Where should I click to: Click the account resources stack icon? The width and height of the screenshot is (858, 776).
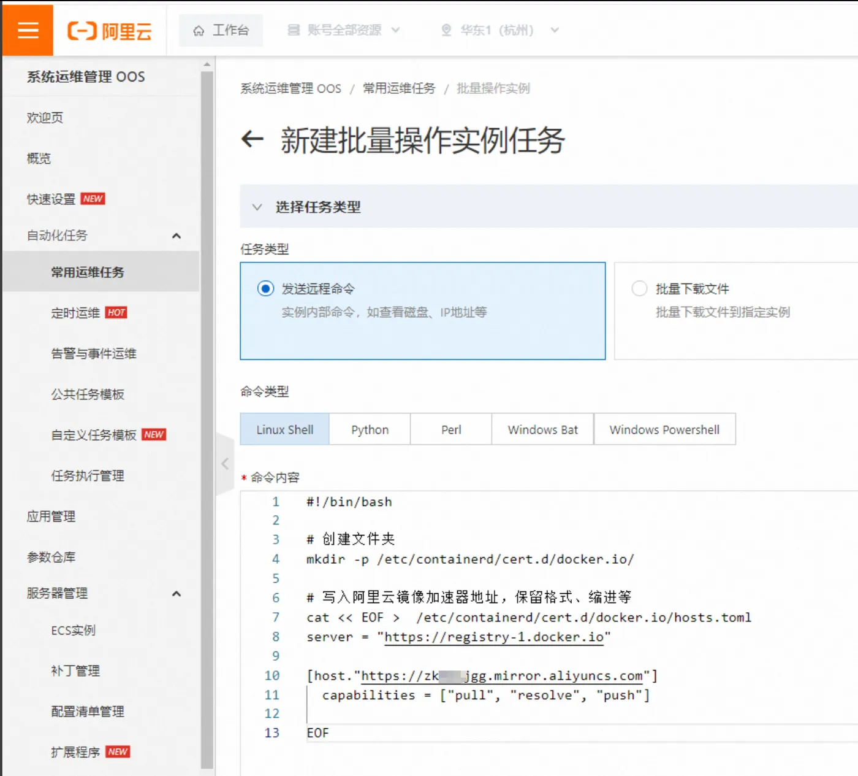[294, 30]
